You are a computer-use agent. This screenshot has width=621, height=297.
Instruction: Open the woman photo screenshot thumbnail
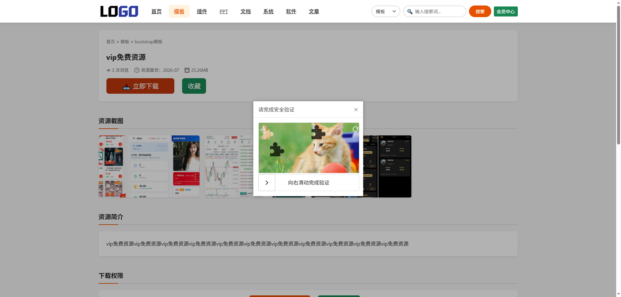[186, 166]
